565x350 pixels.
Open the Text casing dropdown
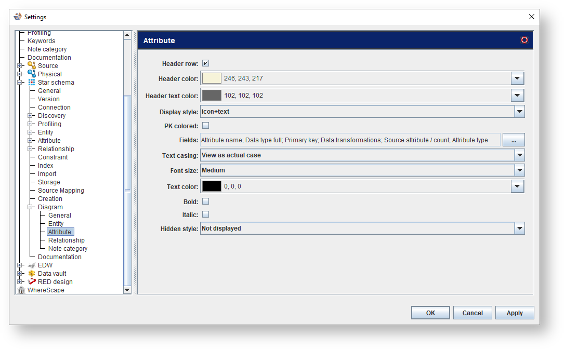coord(519,155)
